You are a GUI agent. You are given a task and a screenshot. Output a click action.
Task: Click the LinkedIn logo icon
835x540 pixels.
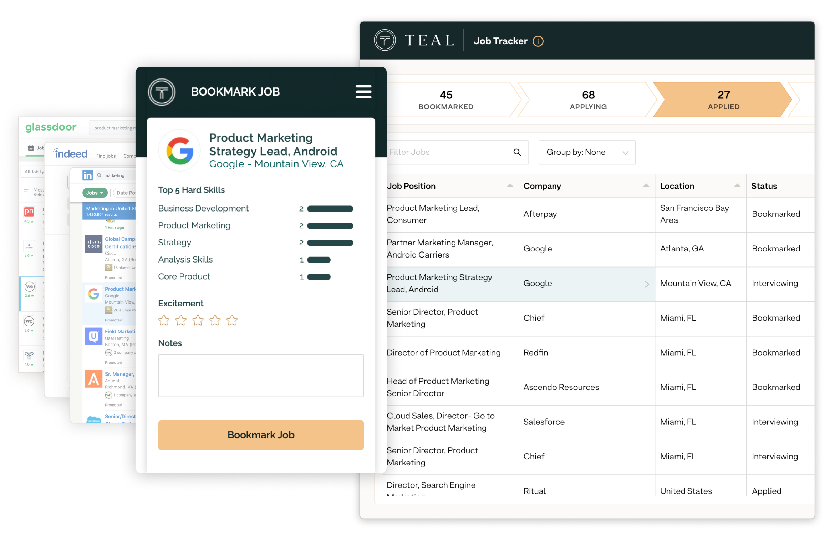coord(88,175)
